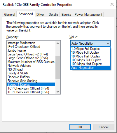This screenshot has height=133, width=117.
Task: Pick 10 Mbps Half Duplex option
Action: 90,56
